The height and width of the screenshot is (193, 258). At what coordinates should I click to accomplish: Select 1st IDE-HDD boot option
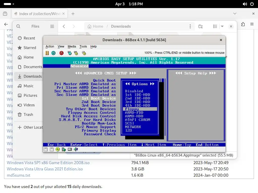click(137, 94)
